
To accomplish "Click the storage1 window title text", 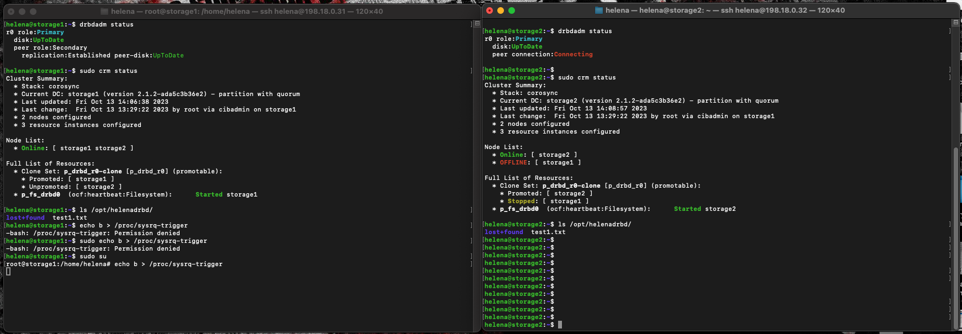I will 246,12.
